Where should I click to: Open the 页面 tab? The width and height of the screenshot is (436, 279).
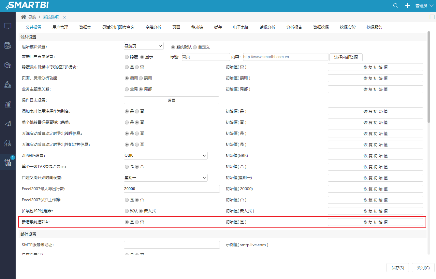pos(176,27)
